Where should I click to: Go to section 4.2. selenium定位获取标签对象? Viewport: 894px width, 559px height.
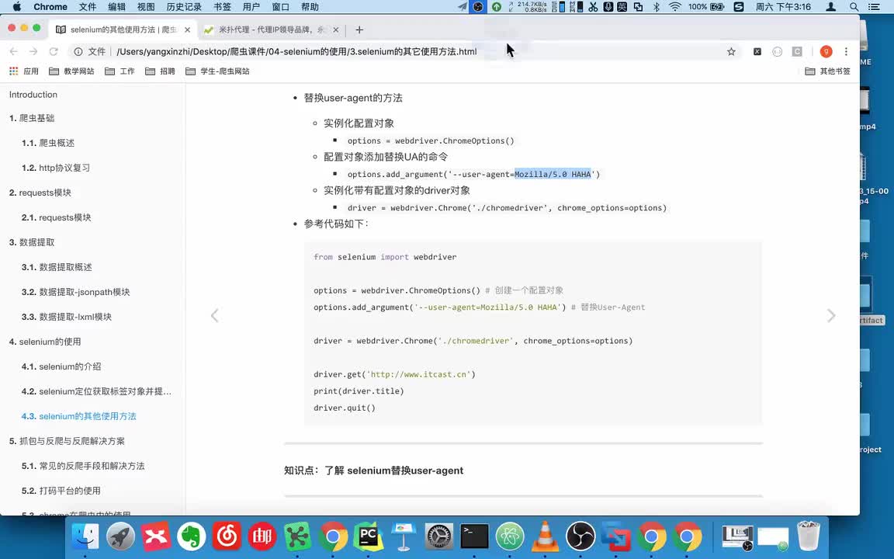(96, 391)
